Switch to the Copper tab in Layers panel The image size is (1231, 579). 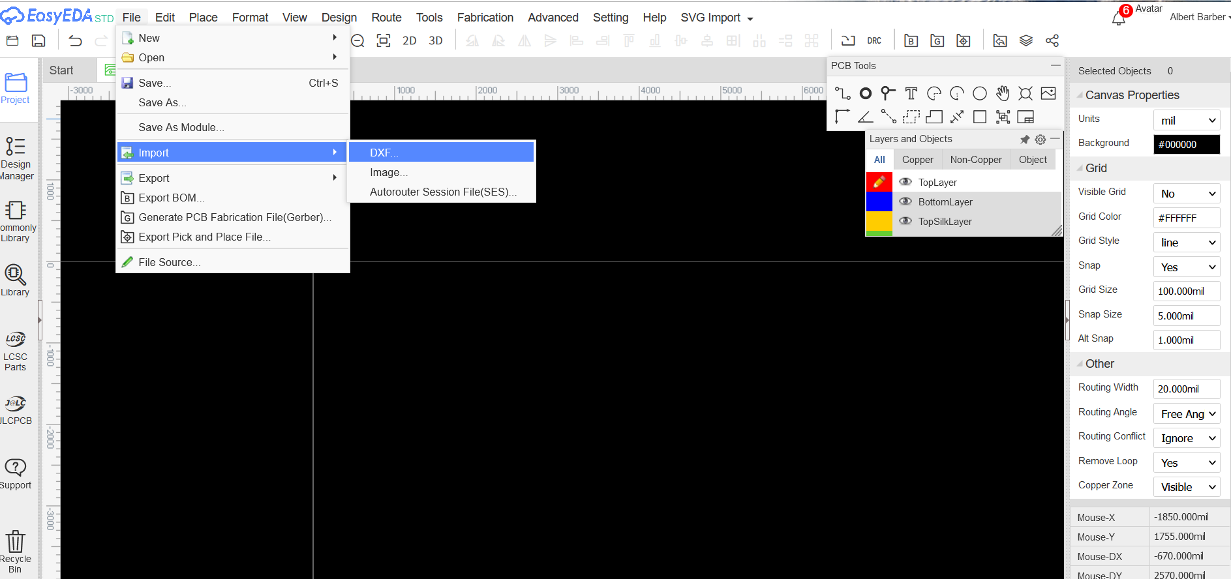(917, 160)
